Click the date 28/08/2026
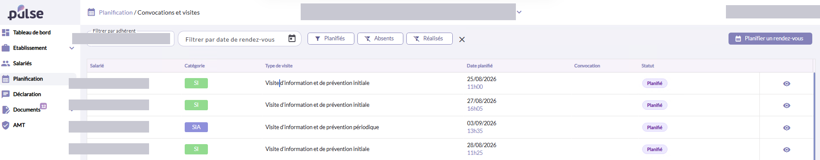This screenshot has width=820, height=160. pyautogui.click(x=482, y=145)
